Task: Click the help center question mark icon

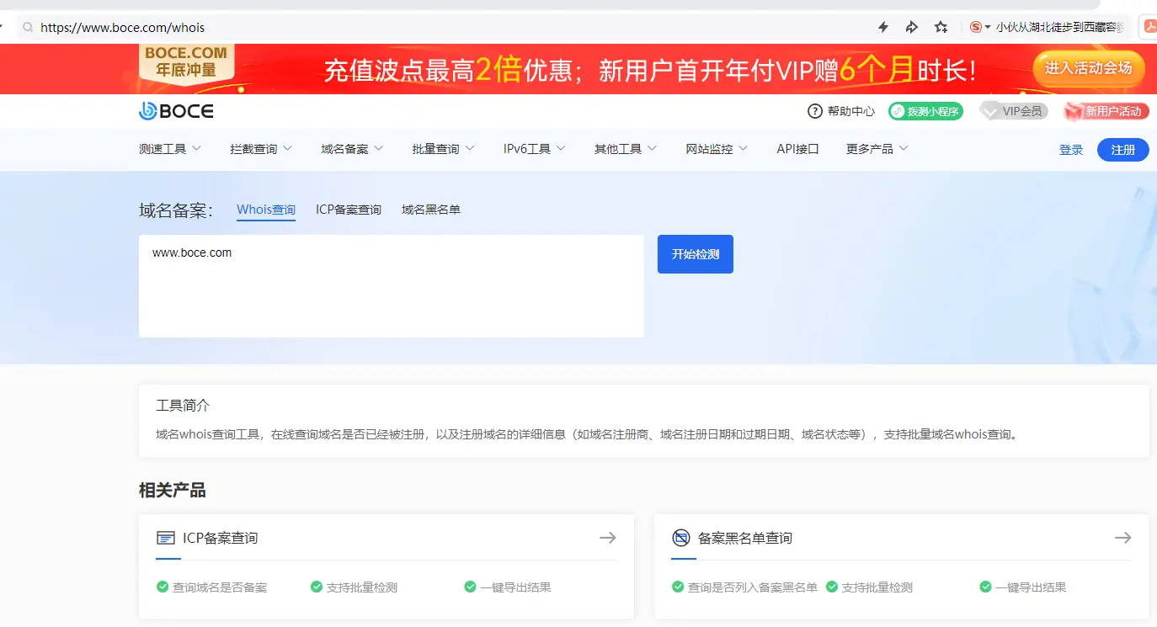Action: (x=814, y=111)
